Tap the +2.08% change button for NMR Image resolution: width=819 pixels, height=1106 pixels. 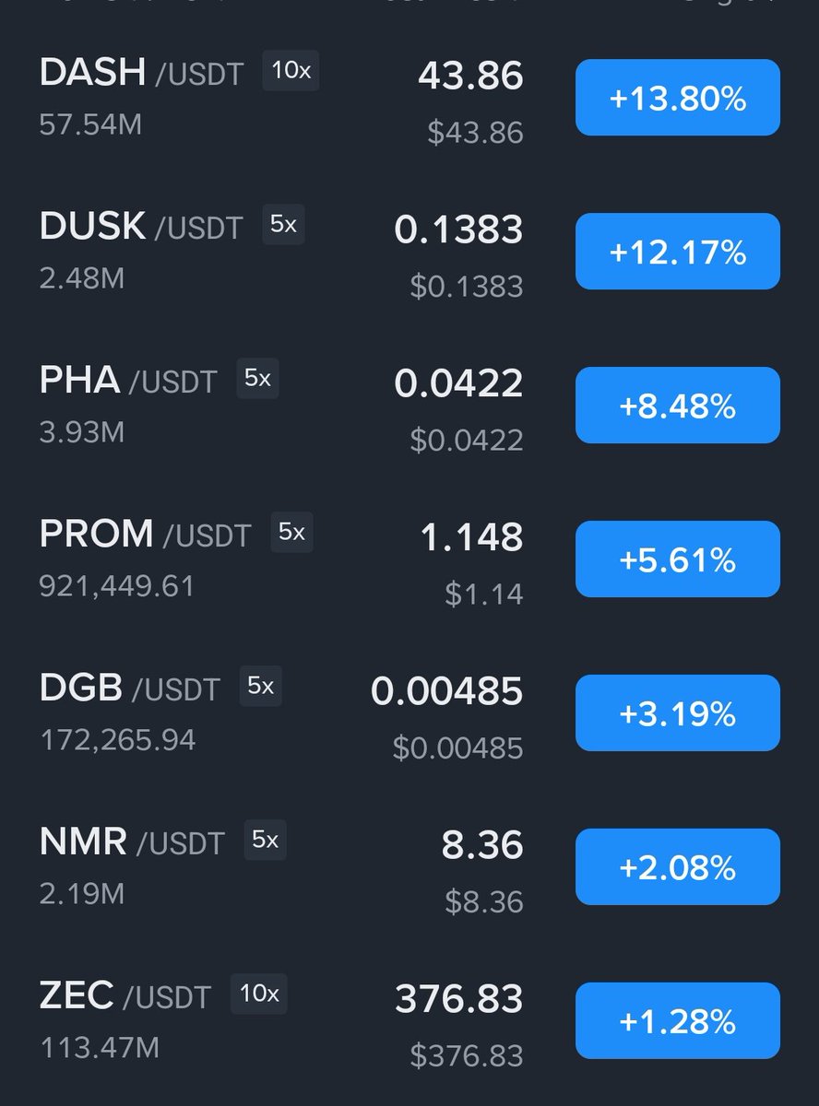coord(677,867)
